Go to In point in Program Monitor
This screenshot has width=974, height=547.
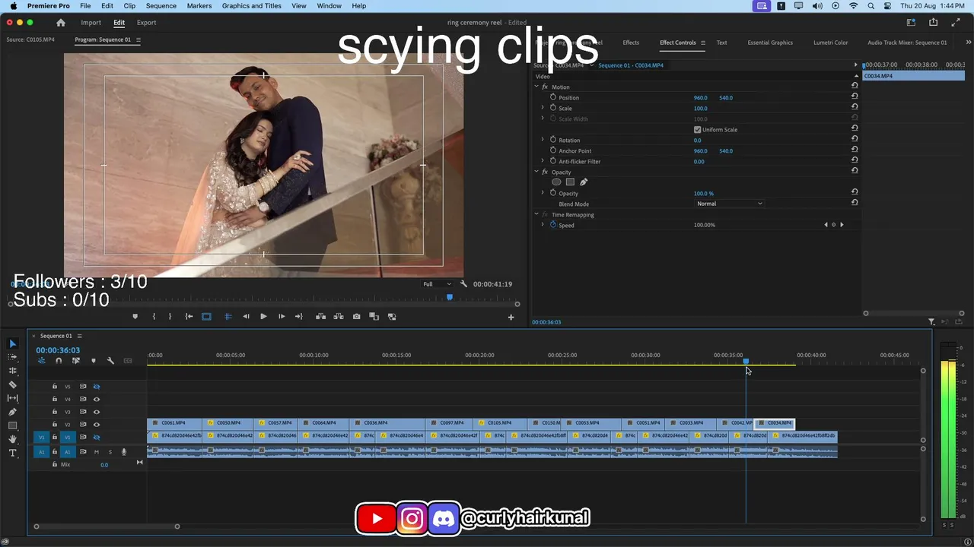189,317
